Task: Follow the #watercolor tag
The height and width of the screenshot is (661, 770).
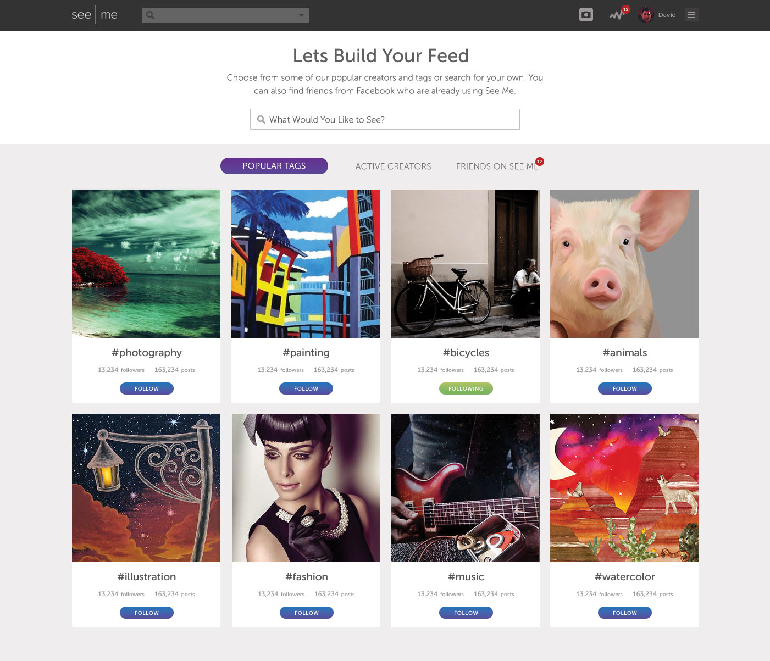Action: tap(625, 613)
